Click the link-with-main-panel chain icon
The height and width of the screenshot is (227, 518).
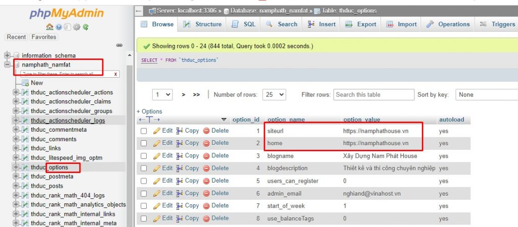119,45
